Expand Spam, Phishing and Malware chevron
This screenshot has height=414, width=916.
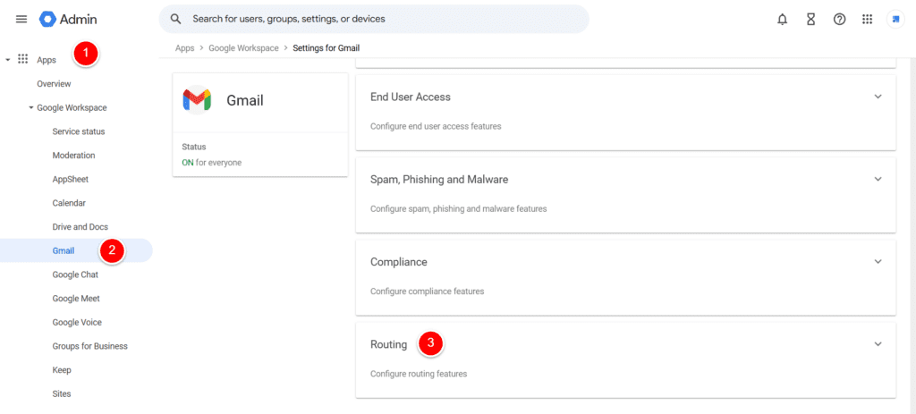pos(878,179)
